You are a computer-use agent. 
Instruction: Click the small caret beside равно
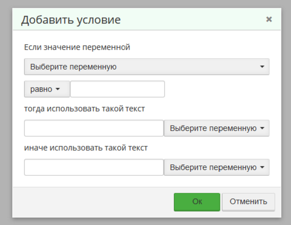click(58, 90)
